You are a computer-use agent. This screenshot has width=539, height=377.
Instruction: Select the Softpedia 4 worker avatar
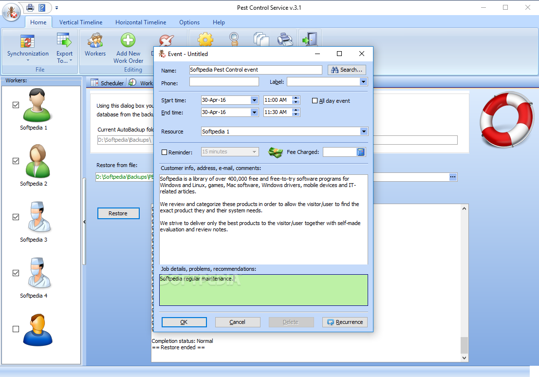click(x=39, y=273)
